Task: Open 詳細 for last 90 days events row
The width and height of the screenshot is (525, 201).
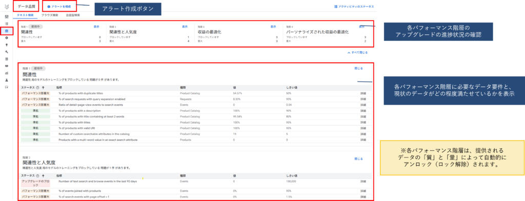Action: coord(363,181)
